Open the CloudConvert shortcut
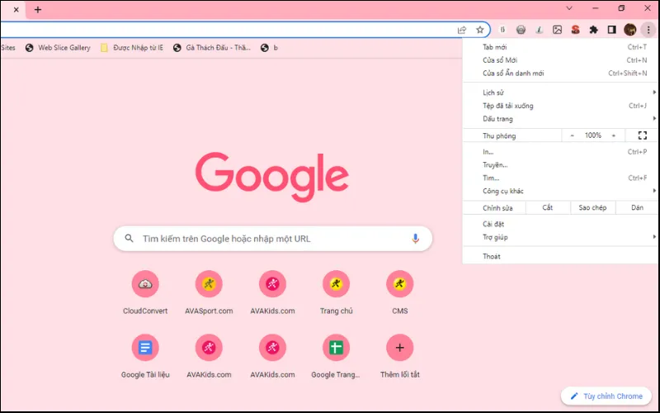The width and height of the screenshot is (660, 413). point(145,292)
